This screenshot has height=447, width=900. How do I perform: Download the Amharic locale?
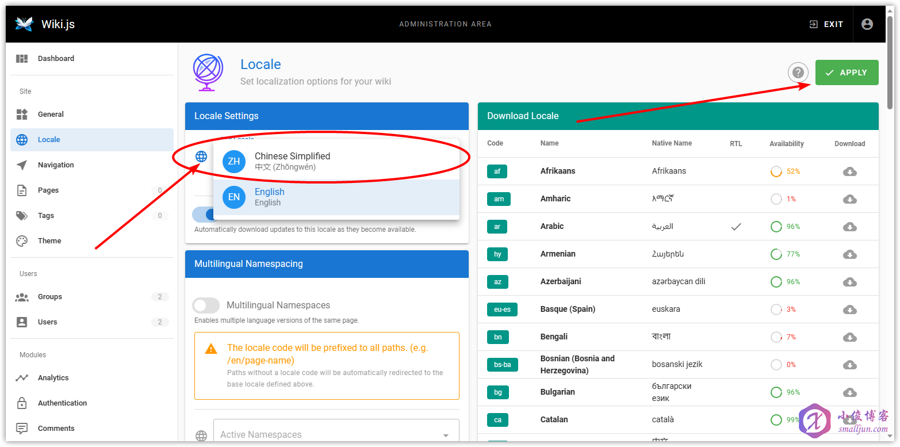[x=850, y=199]
